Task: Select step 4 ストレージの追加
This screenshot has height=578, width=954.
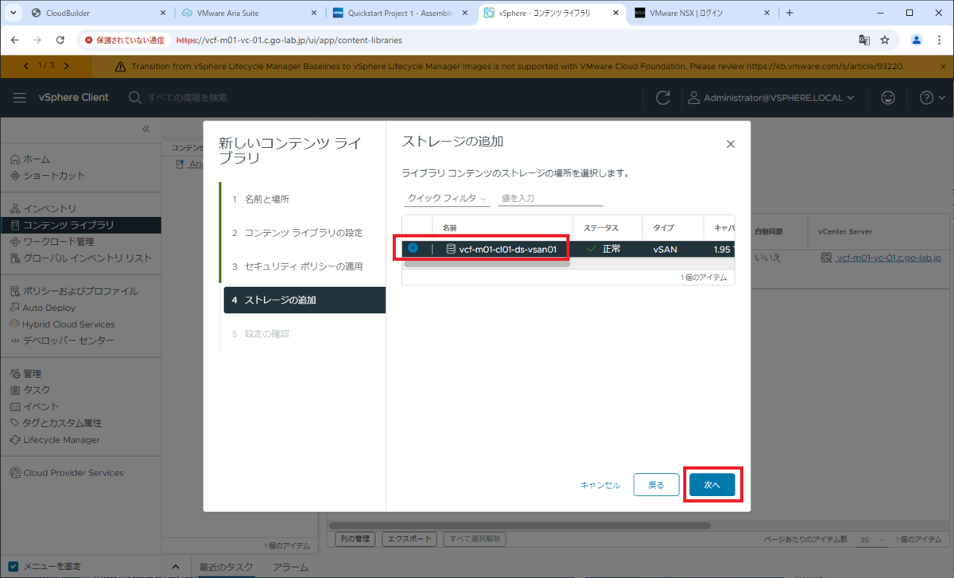Action: pyautogui.click(x=304, y=300)
